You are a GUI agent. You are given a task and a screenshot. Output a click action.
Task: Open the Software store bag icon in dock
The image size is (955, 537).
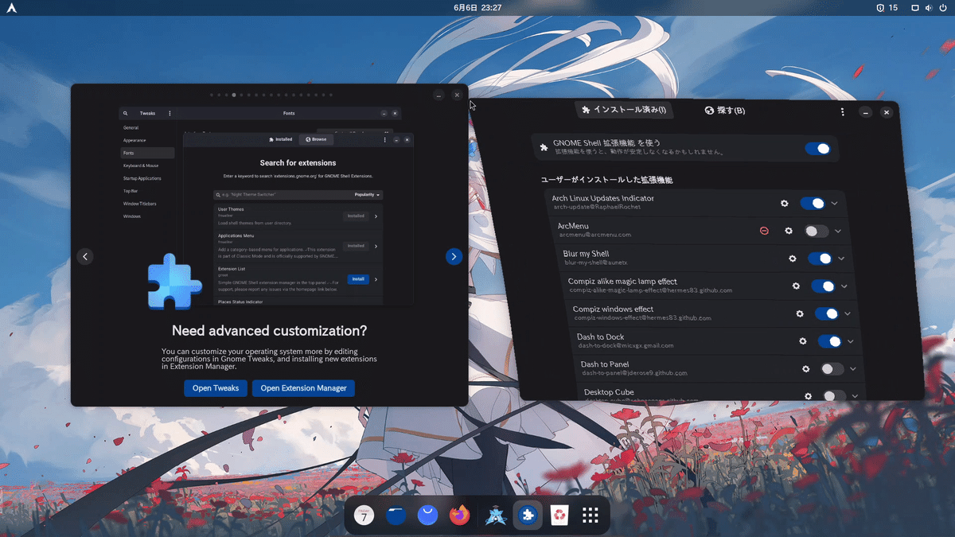coord(427,516)
